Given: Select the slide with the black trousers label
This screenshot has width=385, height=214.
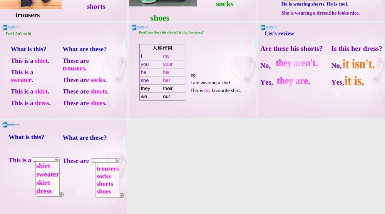Looking at the screenshot, I should click(x=64, y=10).
